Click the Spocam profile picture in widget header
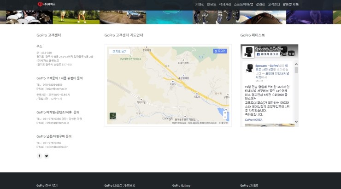Screen dimensions: 341x189 coord(248,52)
